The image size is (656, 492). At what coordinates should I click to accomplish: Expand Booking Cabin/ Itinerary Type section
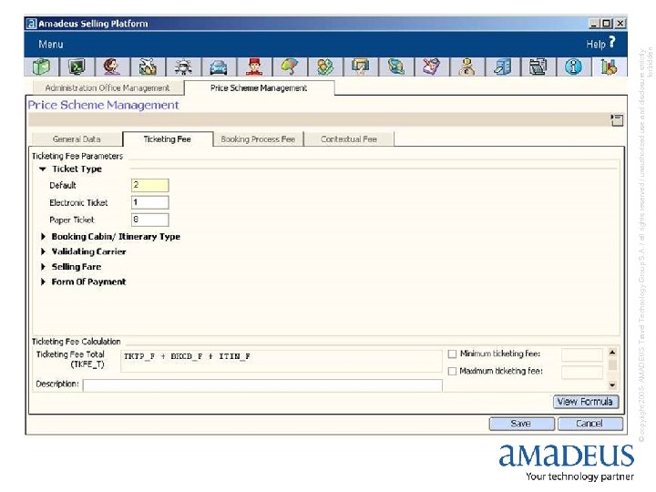[x=43, y=237]
